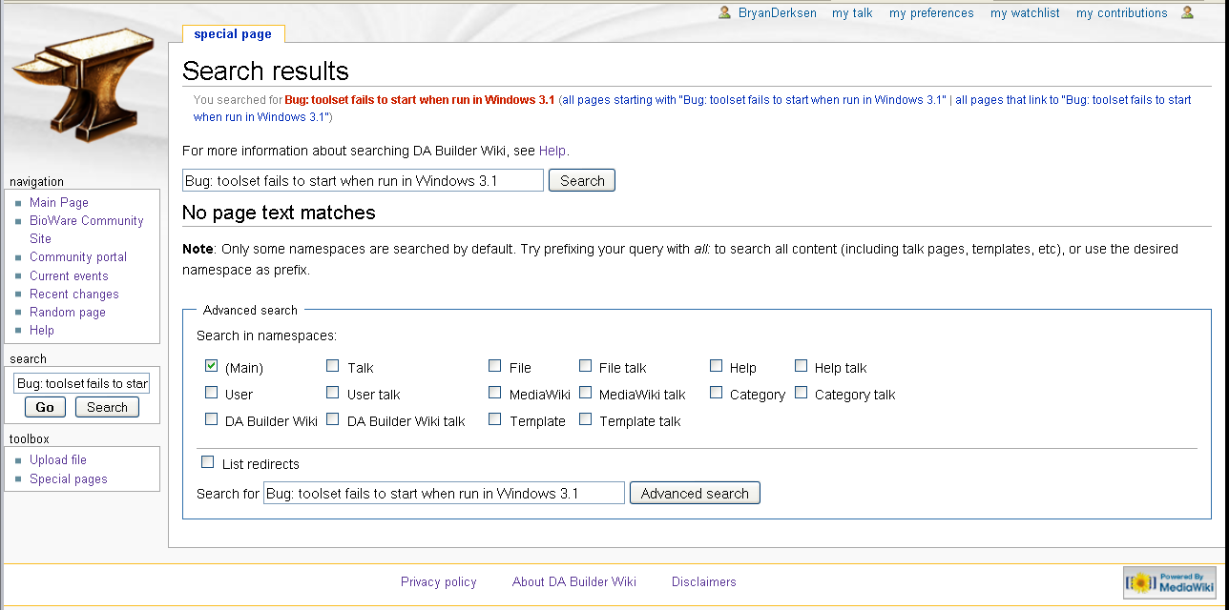
Task: Open my watchlist
Action: pyautogui.click(x=1025, y=13)
